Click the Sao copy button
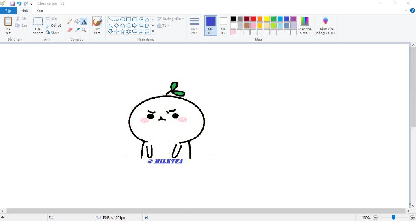416x221 pixels. point(21,26)
